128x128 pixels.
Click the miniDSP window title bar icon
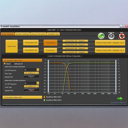click(x=2, y=26)
